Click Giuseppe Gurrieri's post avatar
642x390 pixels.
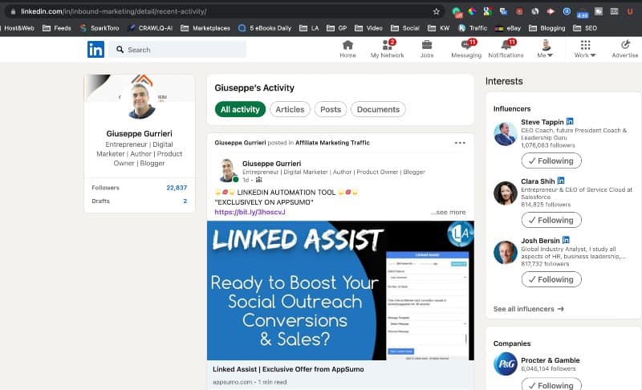click(227, 170)
